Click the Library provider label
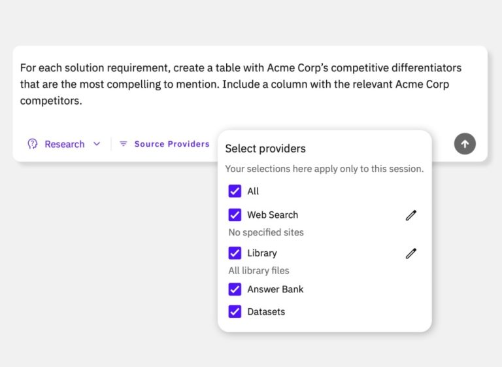 click(261, 253)
